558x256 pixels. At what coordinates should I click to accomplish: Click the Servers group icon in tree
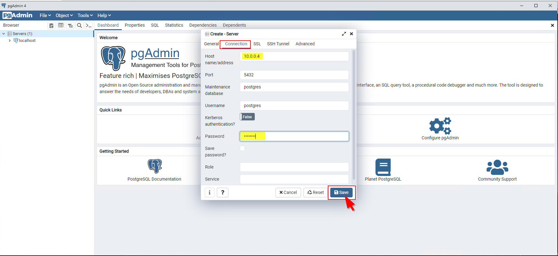10,34
